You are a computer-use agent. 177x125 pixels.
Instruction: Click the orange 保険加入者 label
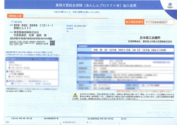pos(15,16)
